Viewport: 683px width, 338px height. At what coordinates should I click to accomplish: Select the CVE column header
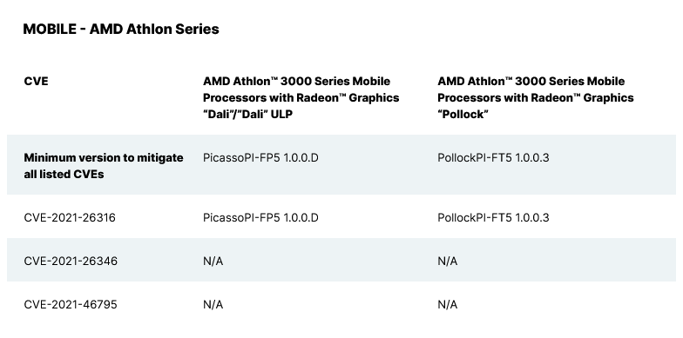36,82
